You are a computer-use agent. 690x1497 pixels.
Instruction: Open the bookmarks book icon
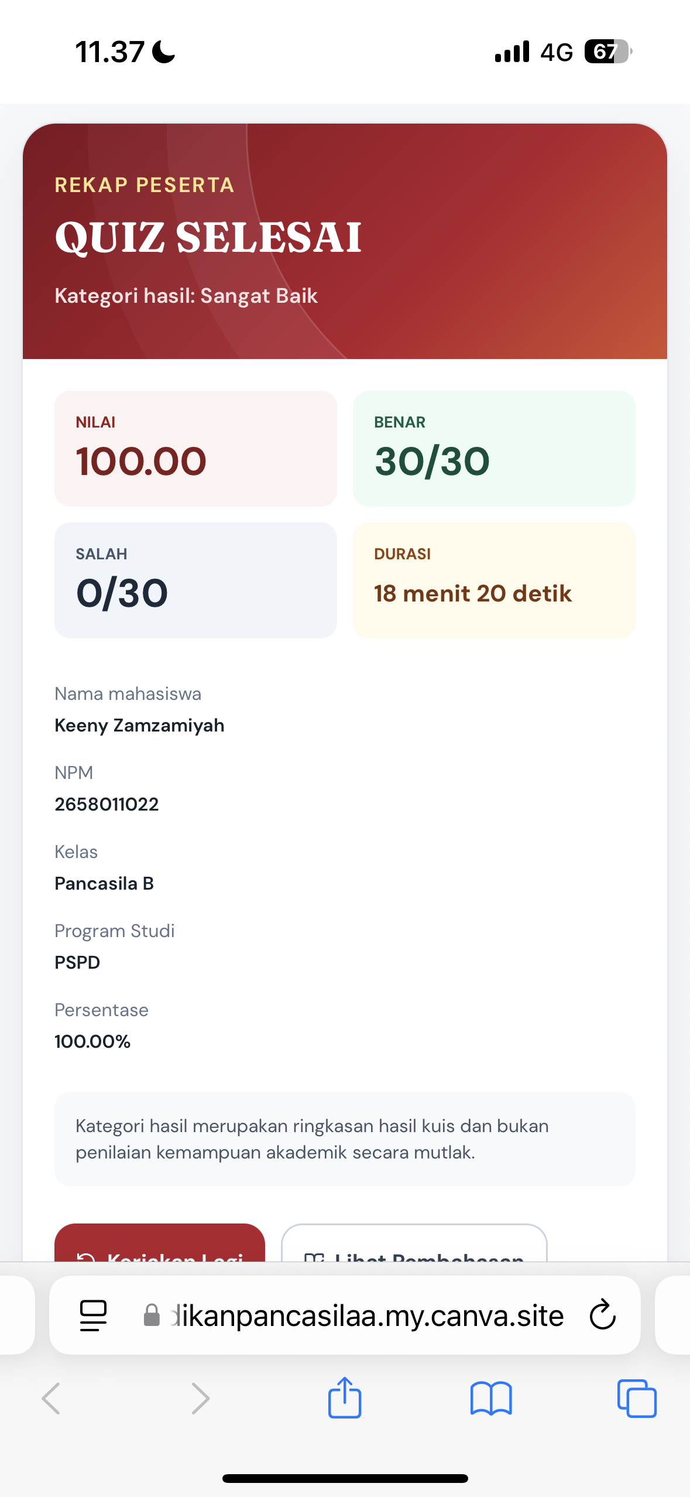tap(491, 1399)
